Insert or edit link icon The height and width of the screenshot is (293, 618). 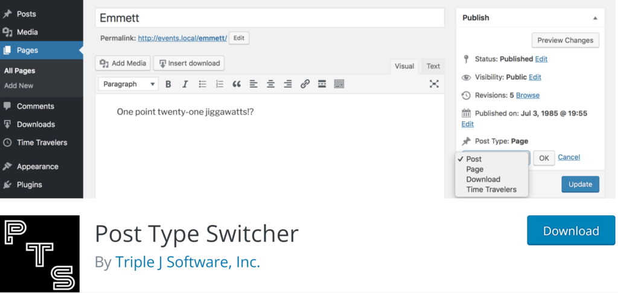[305, 84]
